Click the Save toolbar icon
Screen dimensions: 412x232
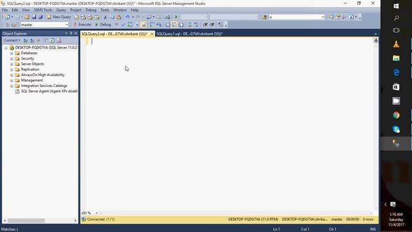34,17
